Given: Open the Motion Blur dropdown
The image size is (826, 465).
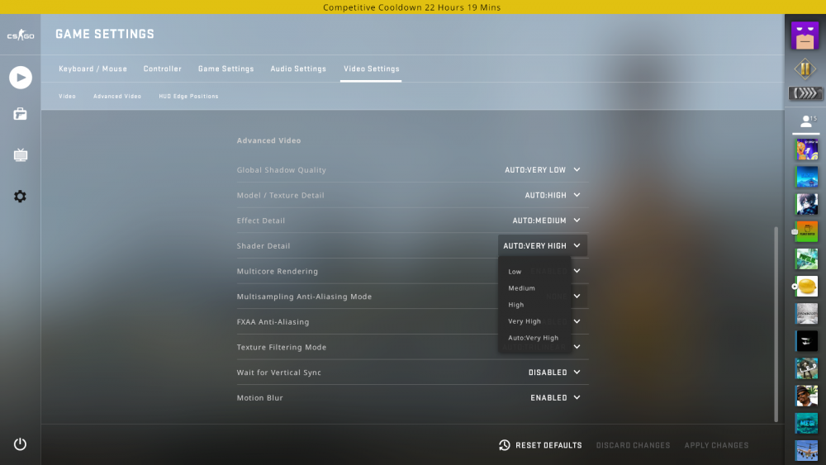Looking at the screenshot, I should point(555,398).
